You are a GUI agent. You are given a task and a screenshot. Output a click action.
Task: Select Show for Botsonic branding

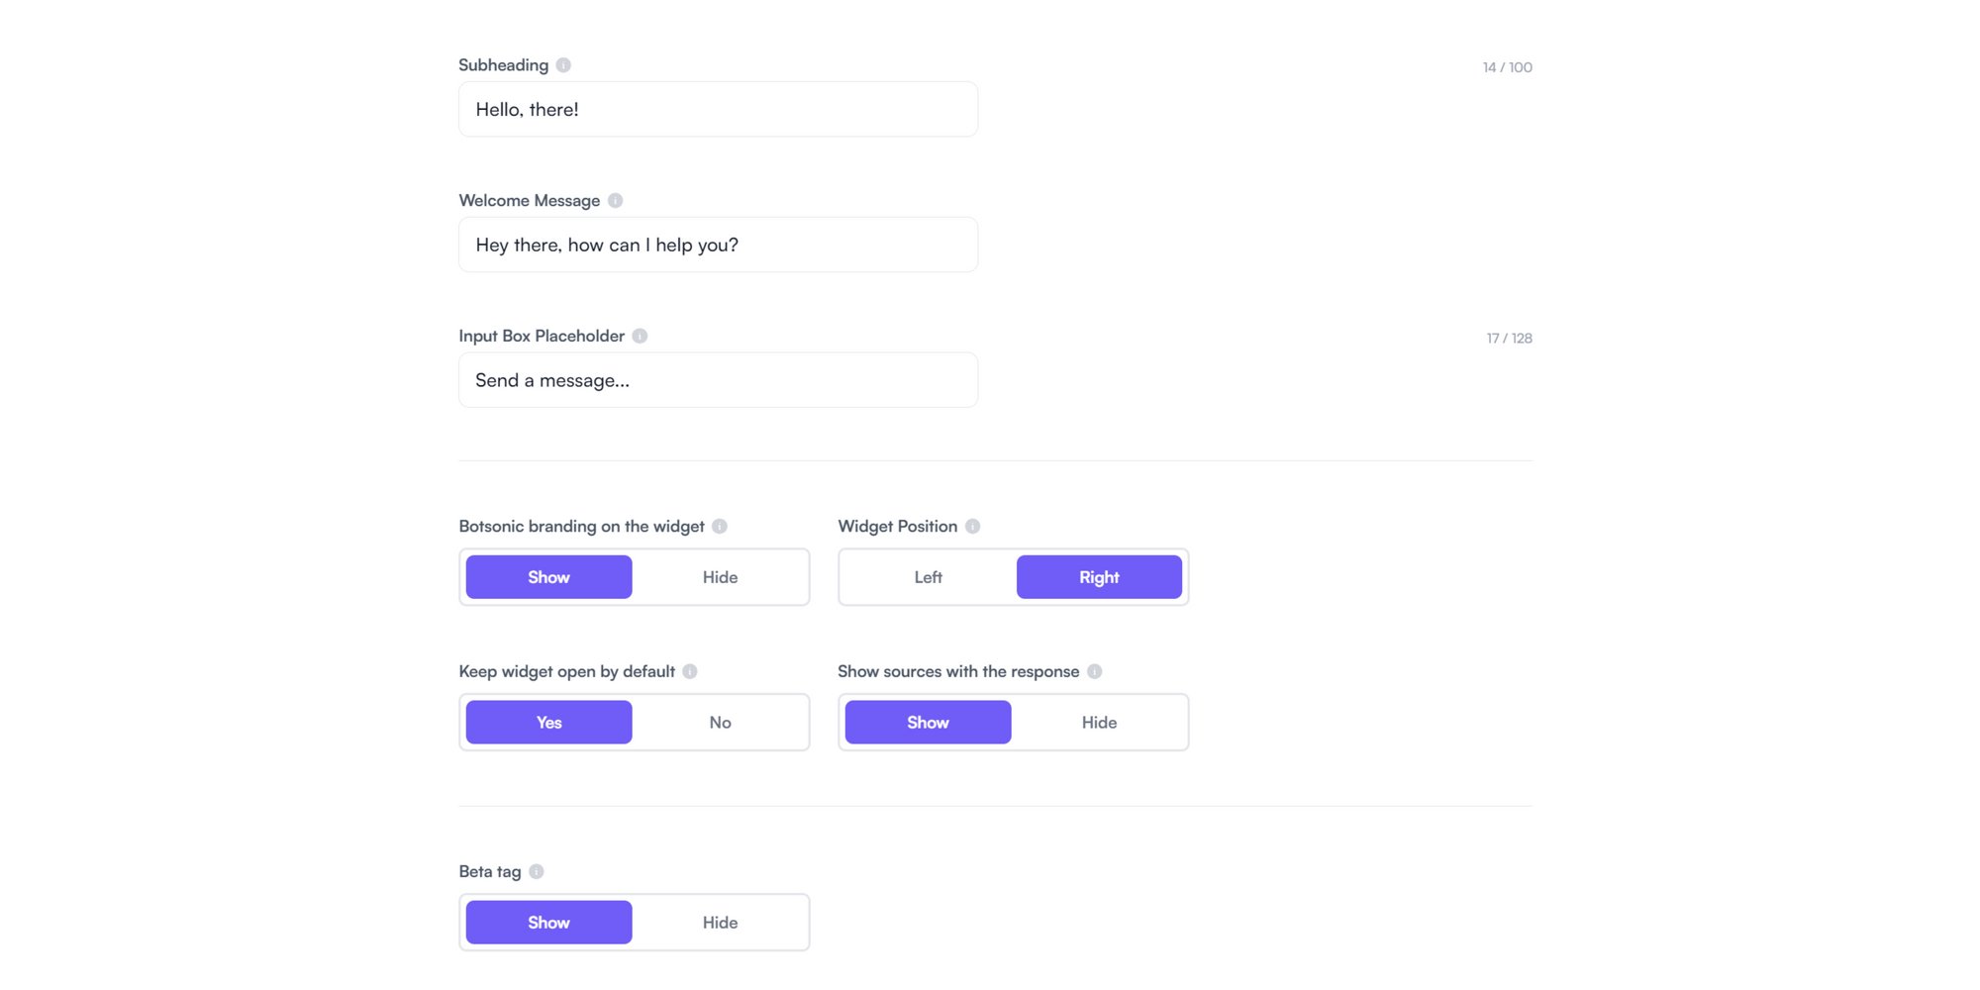point(548,577)
